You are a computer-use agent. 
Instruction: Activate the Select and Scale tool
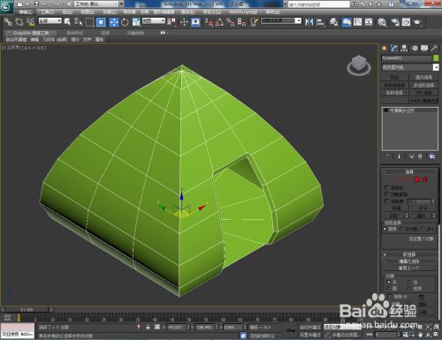coord(136,22)
